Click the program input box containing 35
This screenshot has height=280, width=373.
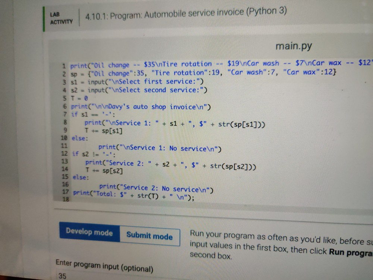point(214,276)
